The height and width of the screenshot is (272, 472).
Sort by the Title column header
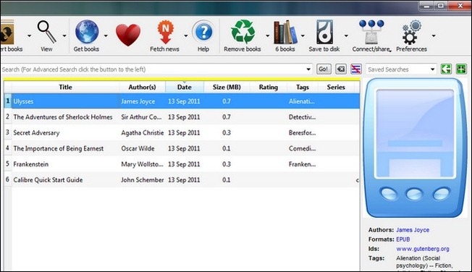click(x=65, y=87)
